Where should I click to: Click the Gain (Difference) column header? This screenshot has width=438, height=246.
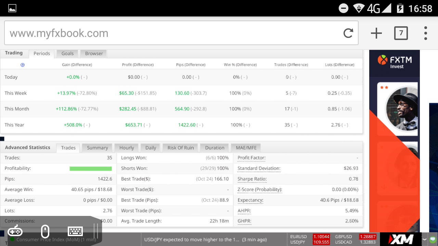coord(77,65)
